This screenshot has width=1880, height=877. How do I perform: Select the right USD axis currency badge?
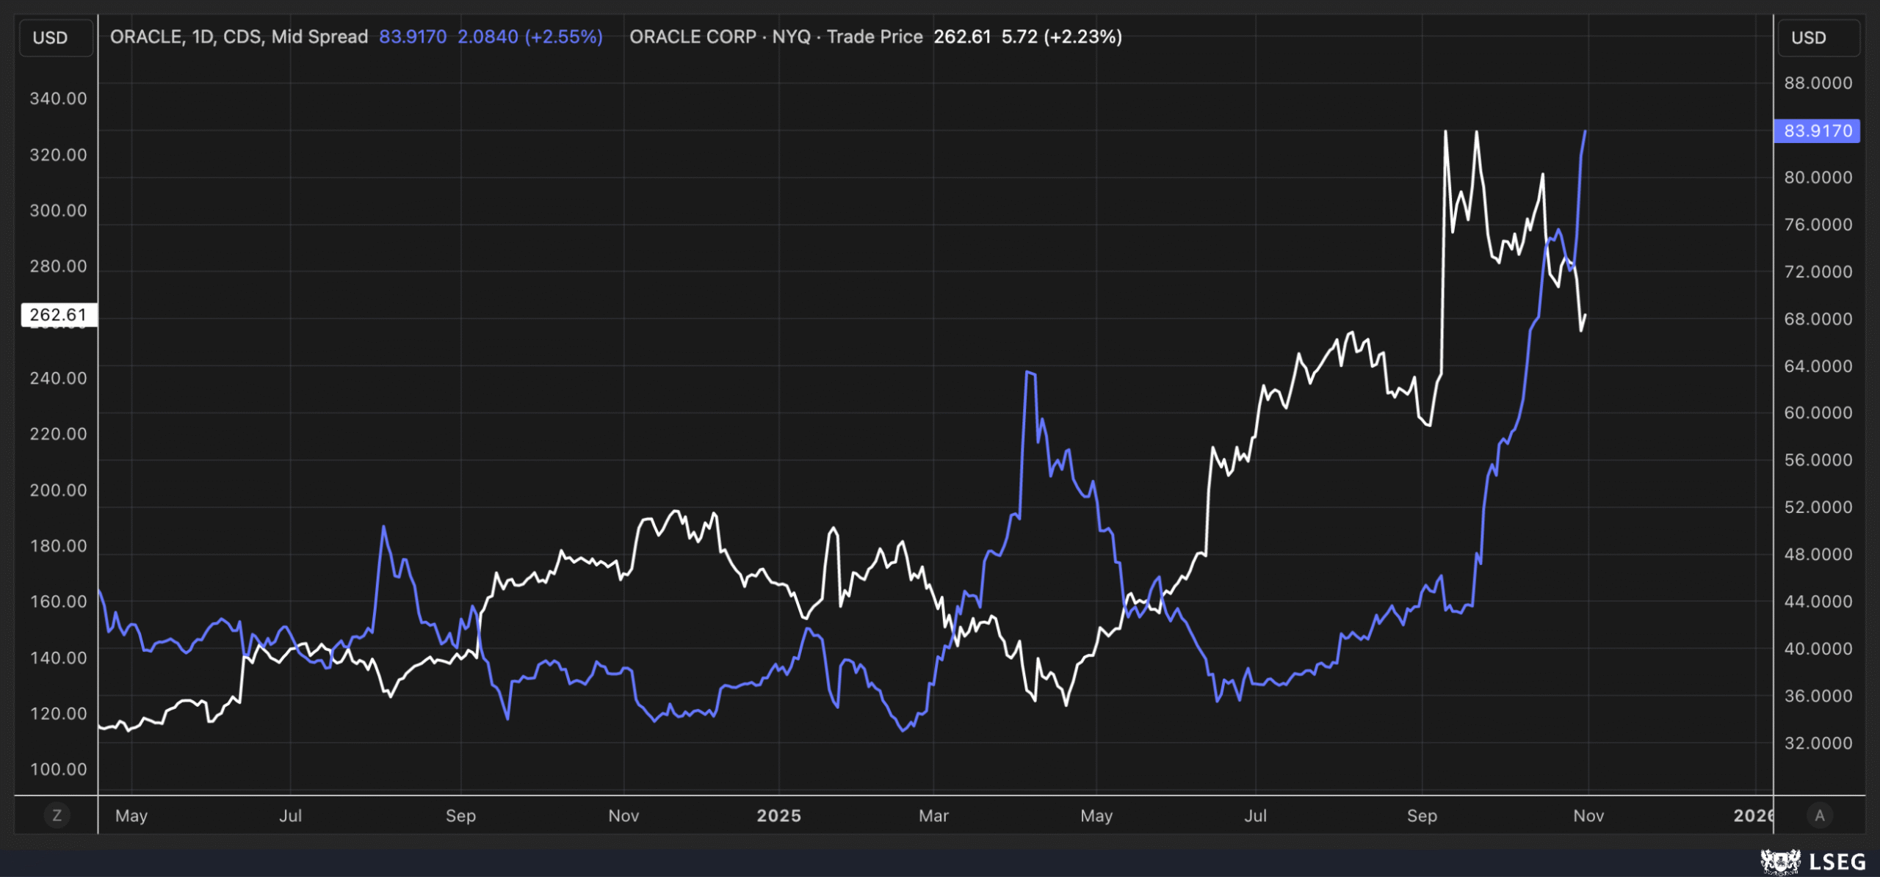point(1818,37)
